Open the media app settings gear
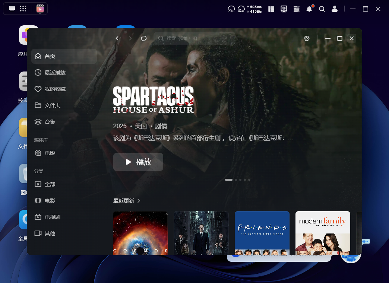 307,38
